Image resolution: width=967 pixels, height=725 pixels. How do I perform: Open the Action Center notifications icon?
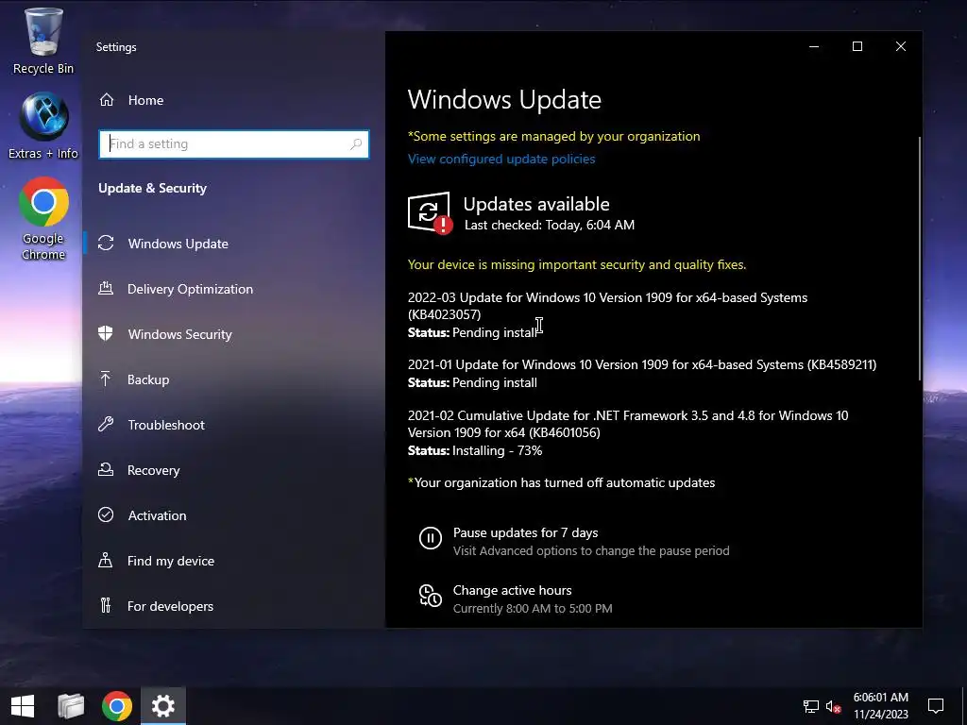tap(936, 706)
